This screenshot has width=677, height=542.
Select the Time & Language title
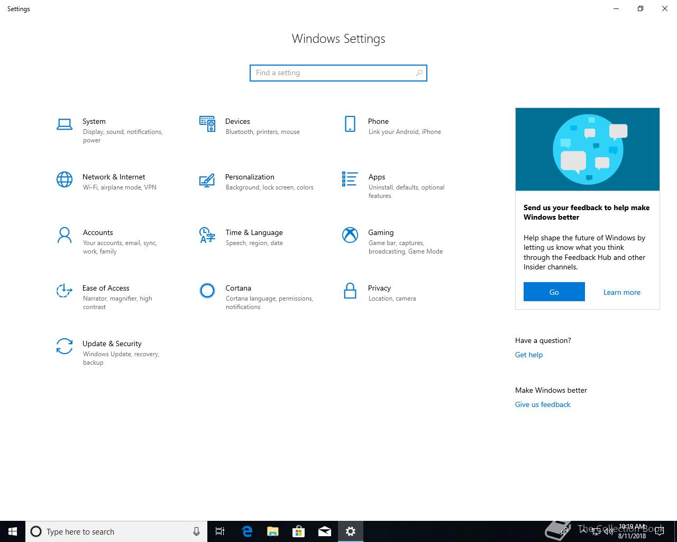pyautogui.click(x=254, y=232)
